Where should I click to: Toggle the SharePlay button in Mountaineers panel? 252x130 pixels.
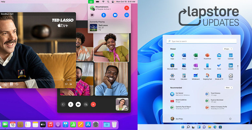click(126, 15)
